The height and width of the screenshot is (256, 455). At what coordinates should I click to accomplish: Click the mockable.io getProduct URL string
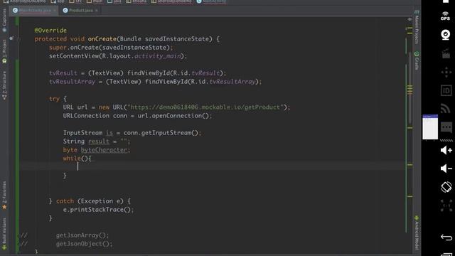tap(205, 107)
